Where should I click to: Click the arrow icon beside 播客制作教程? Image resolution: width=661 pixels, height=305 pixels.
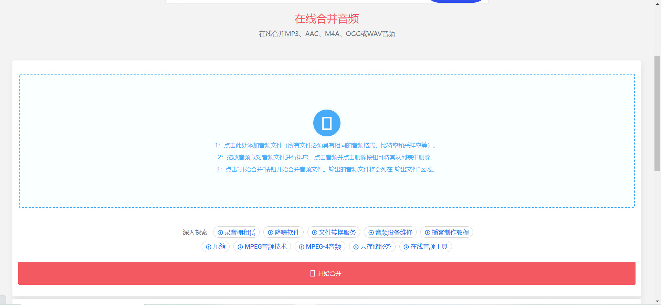[428, 233]
